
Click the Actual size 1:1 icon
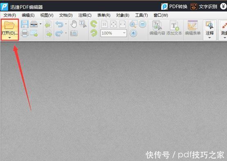(x=104, y=24)
